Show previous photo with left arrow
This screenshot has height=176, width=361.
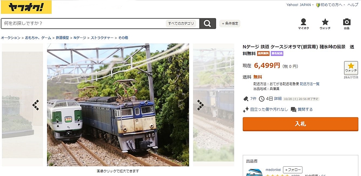(x=36, y=105)
